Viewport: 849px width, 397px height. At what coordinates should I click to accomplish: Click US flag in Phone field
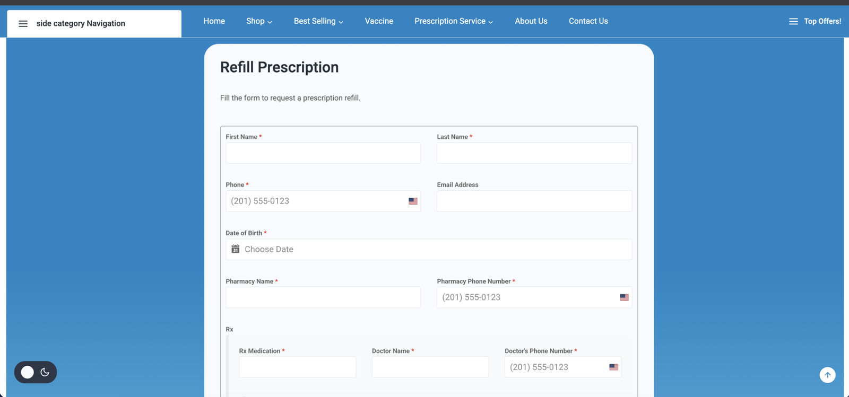[x=413, y=201]
